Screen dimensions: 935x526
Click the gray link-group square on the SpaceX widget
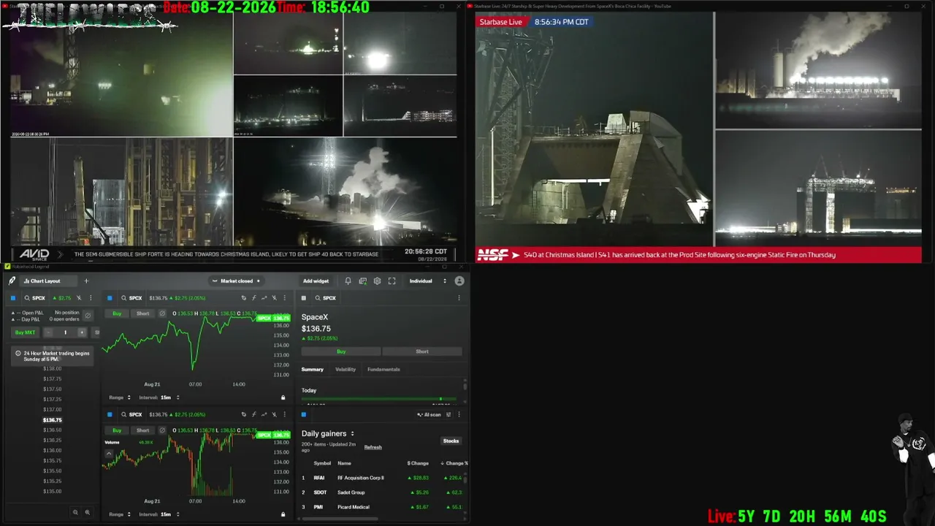[x=304, y=298]
